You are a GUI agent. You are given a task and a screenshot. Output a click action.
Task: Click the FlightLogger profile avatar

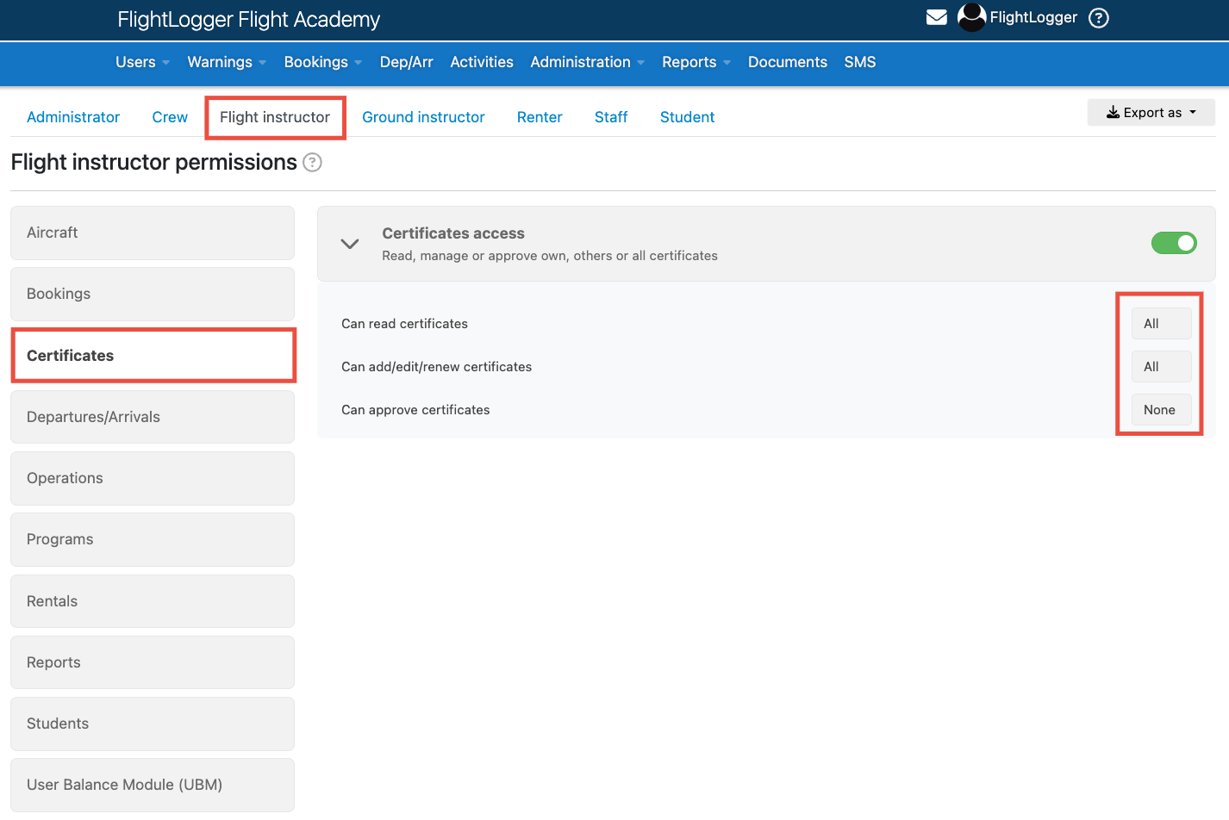pos(971,16)
